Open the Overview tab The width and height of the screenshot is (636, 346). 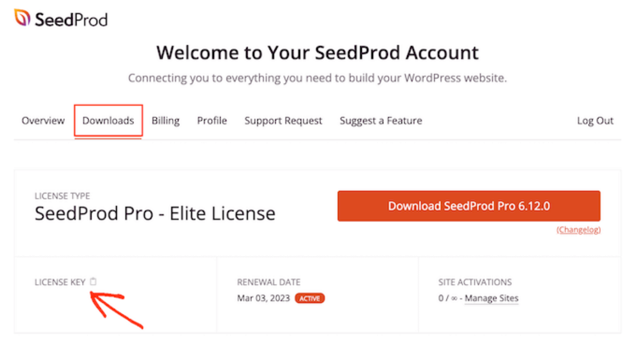(x=43, y=121)
